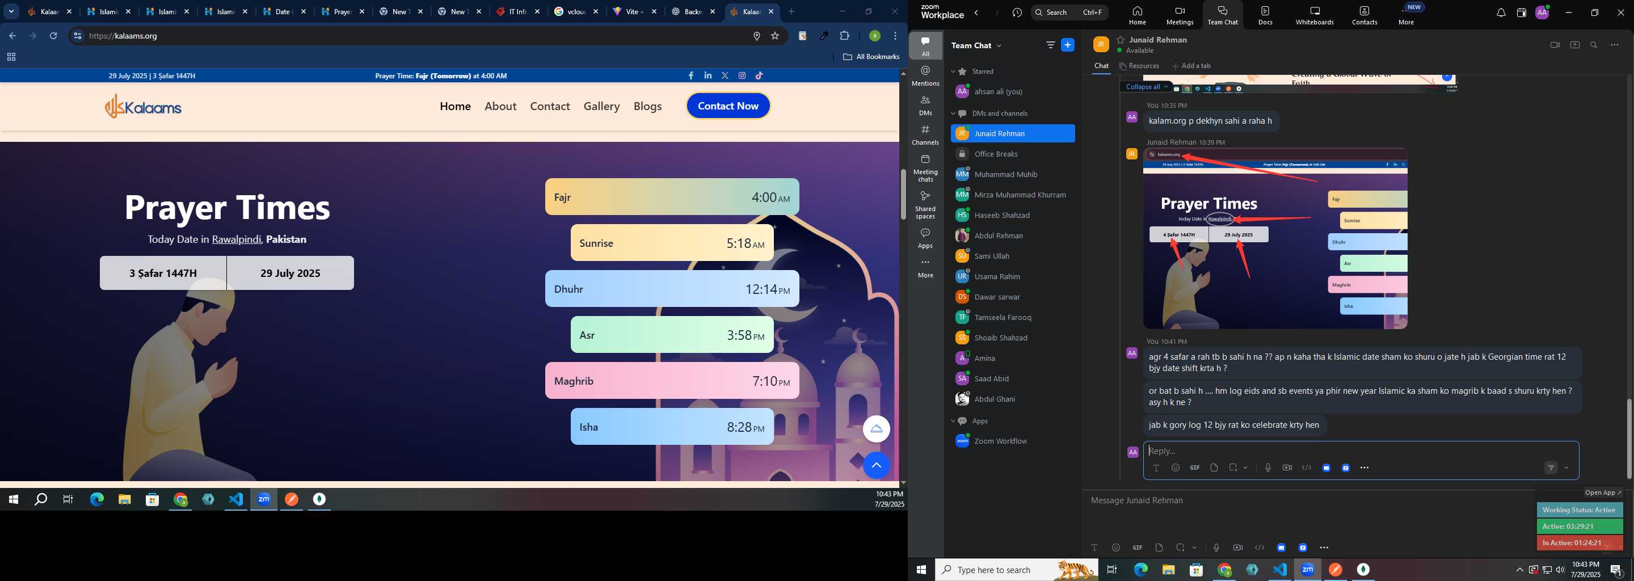This screenshot has width=1634, height=581.
Task: Click scroll-to-top arrow button on Kalaams
Action: pos(877,466)
